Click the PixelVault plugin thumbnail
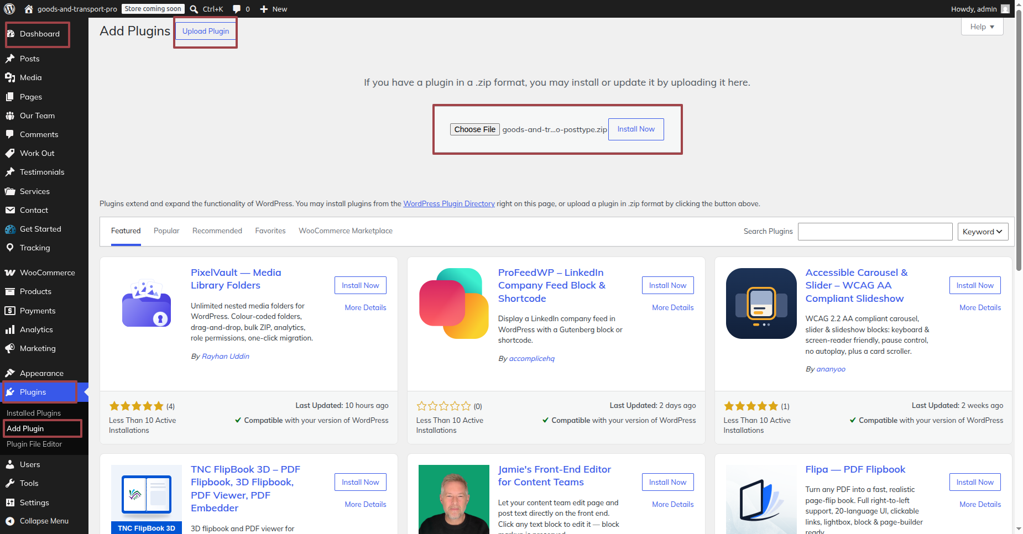Viewport: 1023px width, 534px height. click(x=147, y=303)
